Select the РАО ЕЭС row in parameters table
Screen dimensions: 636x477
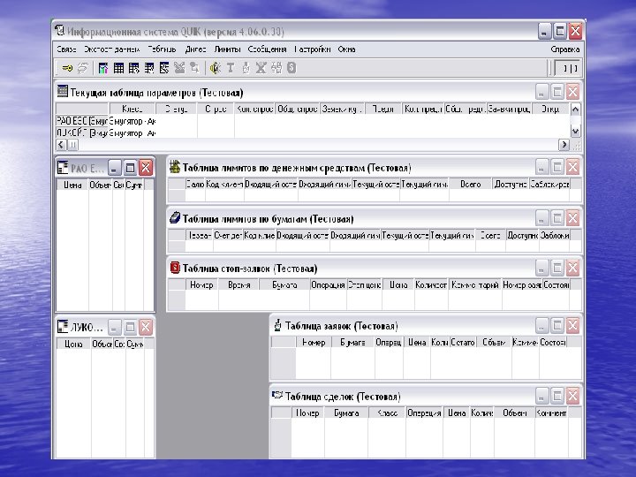pyautogui.click(x=313, y=121)
